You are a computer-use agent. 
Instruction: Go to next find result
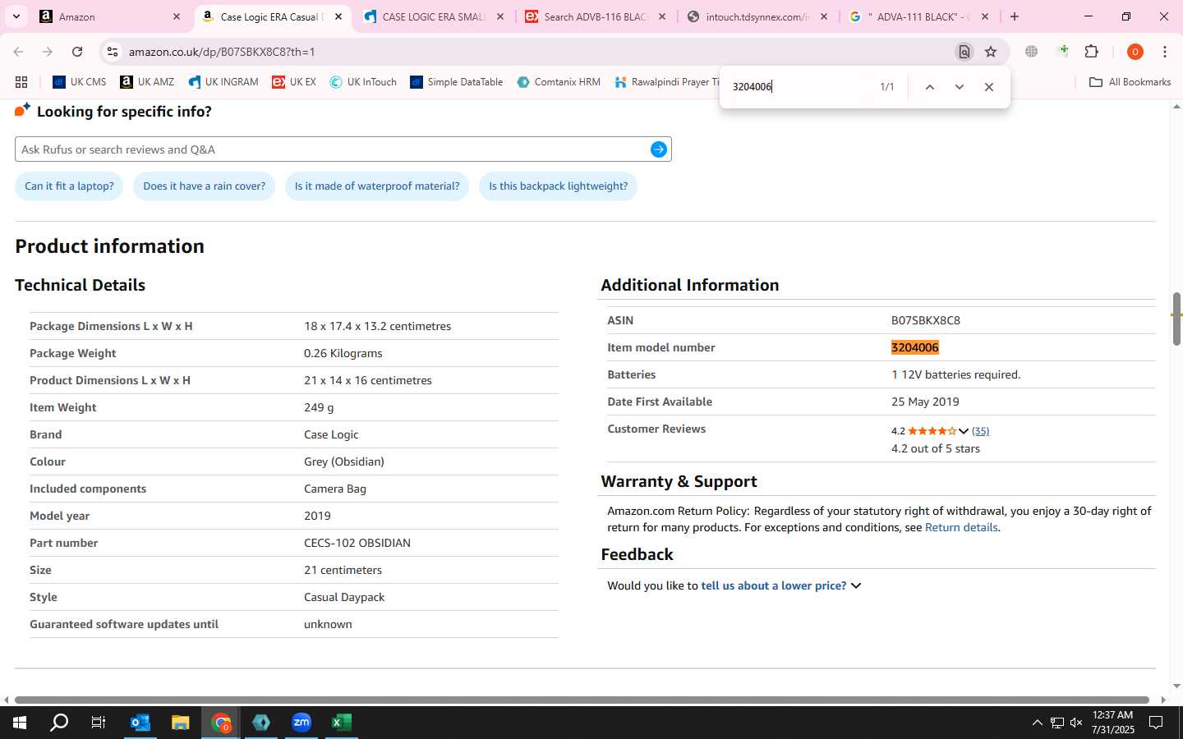959,87
